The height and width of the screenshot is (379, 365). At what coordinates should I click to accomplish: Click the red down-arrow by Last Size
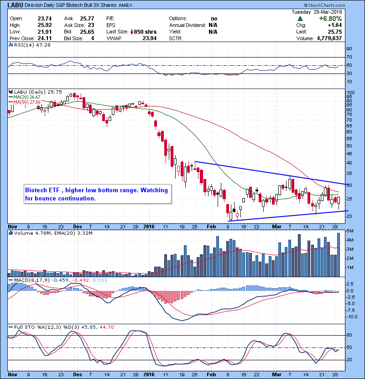click(132, 32)
